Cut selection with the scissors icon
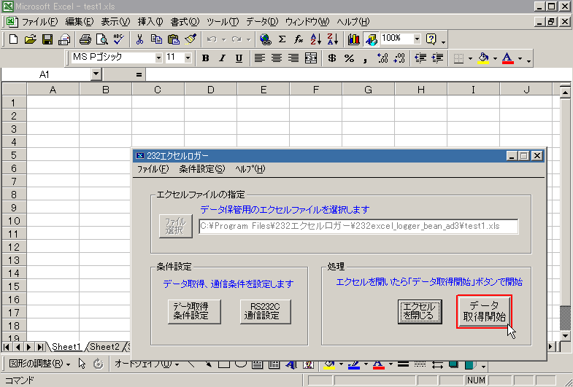This screenshot has width=573, height=387. coord(139,39)
